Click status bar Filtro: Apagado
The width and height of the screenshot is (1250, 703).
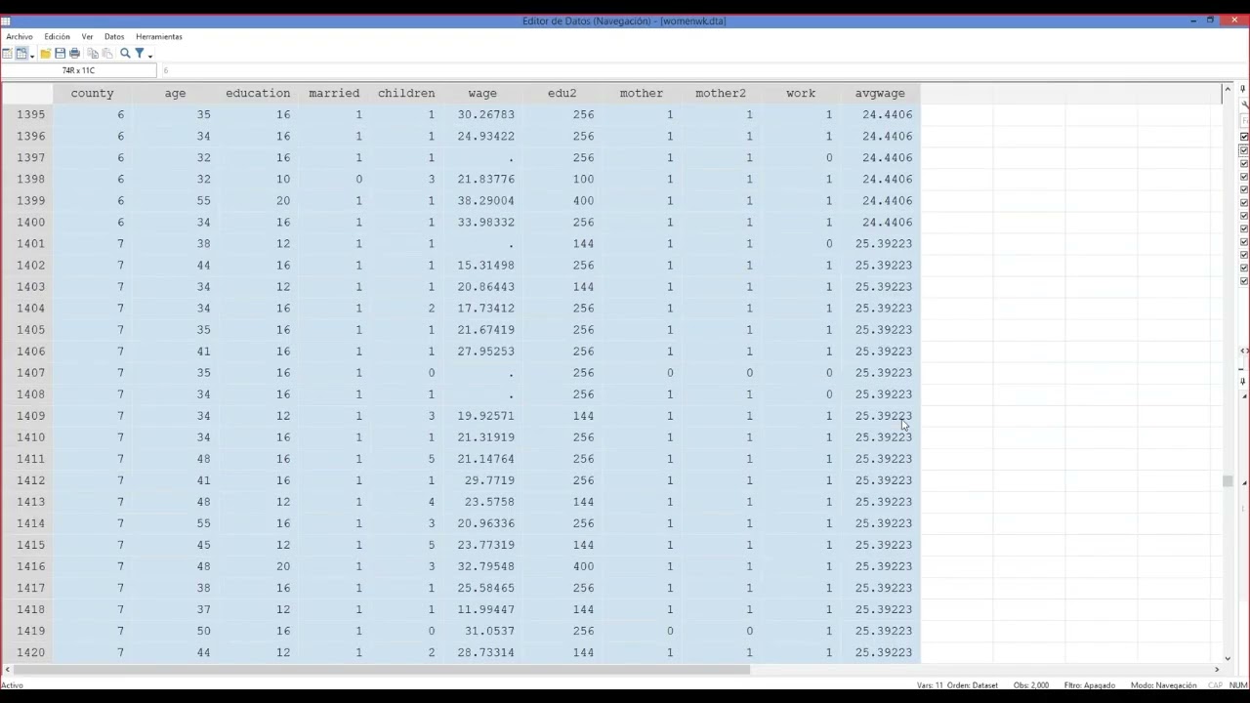tap(1089, 685)
